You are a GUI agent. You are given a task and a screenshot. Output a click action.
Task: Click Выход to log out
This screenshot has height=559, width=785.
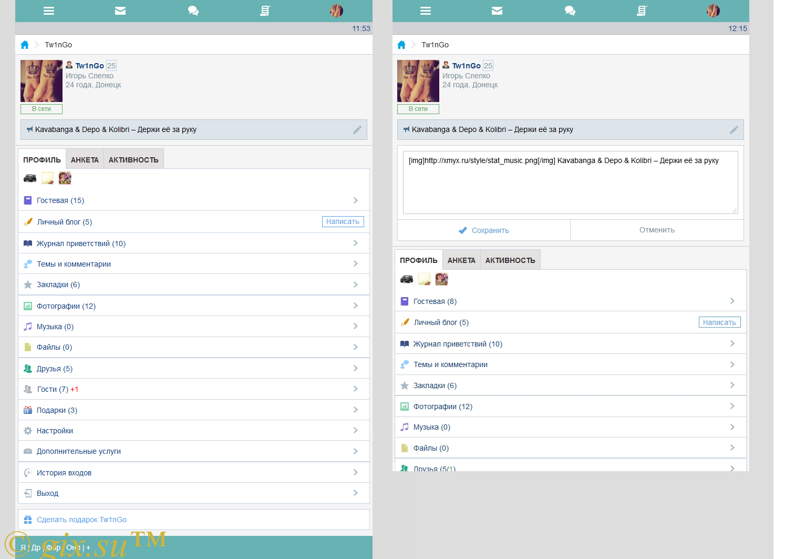(47, 493)
